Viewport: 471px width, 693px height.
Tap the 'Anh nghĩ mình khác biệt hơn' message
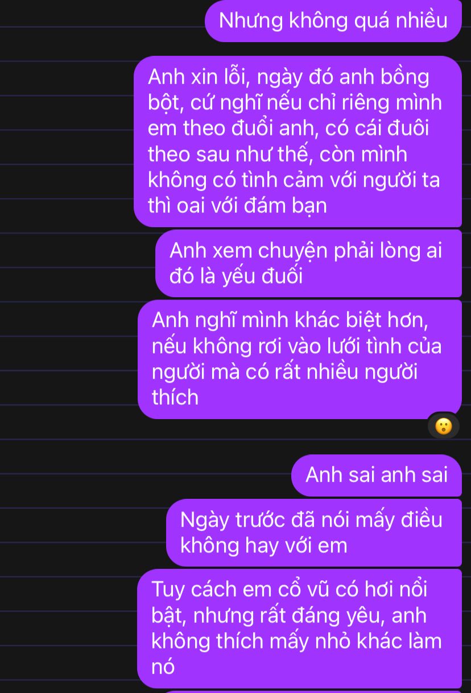pyautogui.click(x=300, y=359)
